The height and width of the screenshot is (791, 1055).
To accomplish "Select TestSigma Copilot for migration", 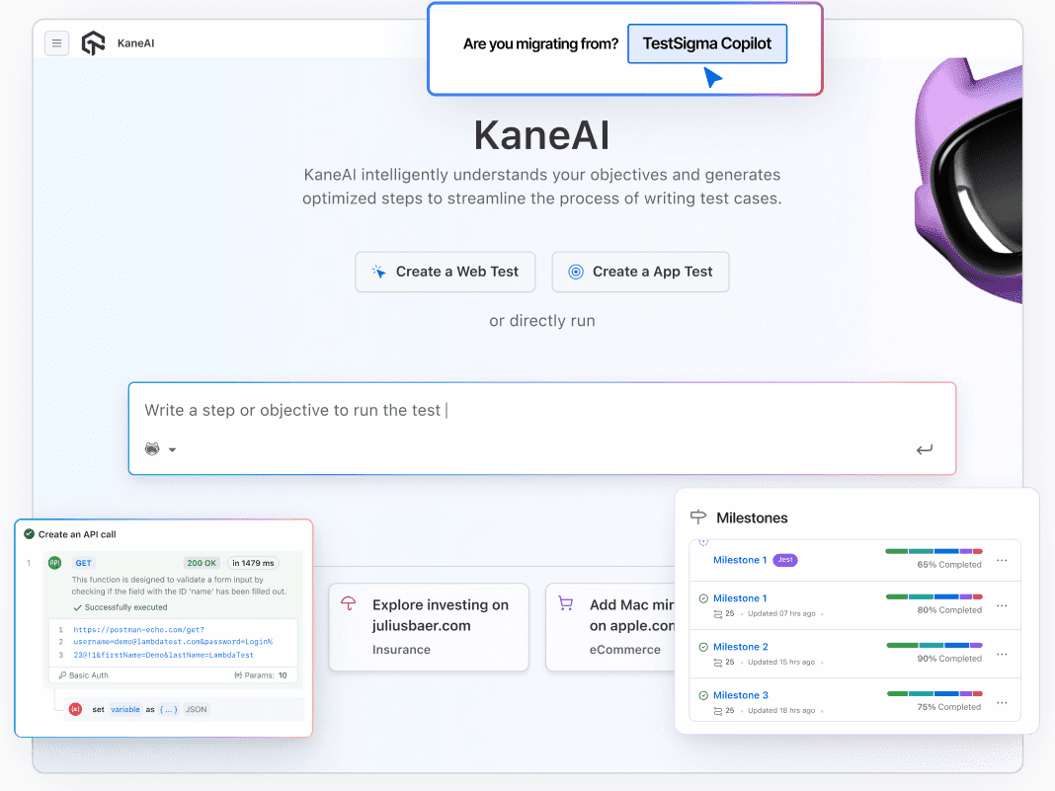I will (707, 43).
